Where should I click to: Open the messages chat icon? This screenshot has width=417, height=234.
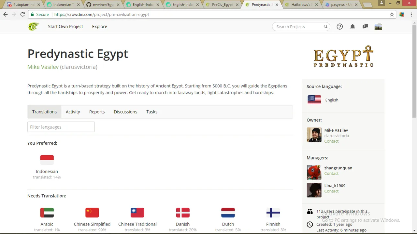365,27
